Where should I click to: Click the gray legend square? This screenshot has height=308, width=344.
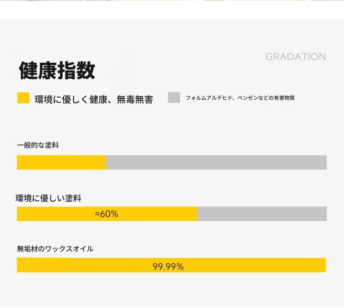[x=174, y=98]
